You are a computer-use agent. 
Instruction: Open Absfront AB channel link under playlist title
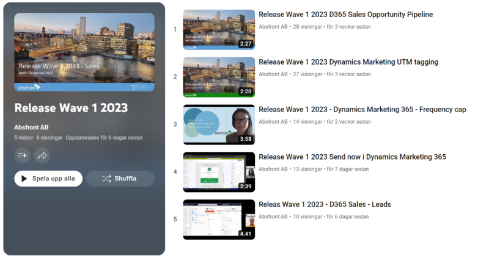pyautogui.click(x=31, y=127)
